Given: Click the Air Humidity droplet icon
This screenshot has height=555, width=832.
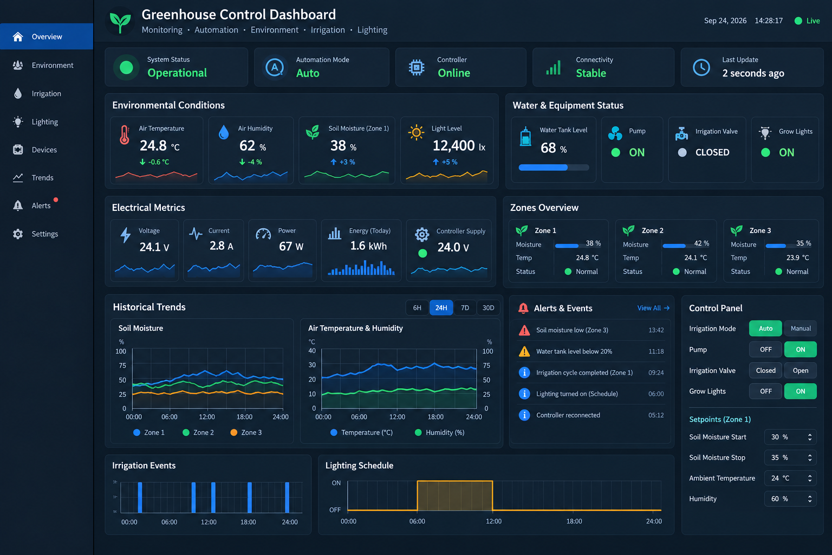Looking at the screenshot, I should point(223,132).
